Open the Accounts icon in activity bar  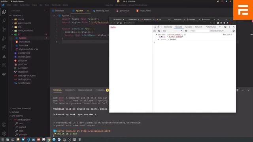[4, 125]
